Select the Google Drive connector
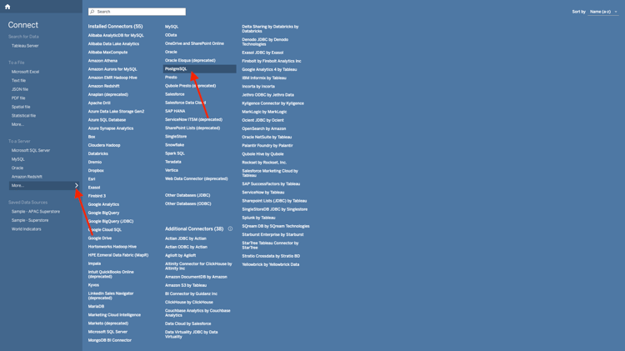The image size is (625, 351). point(100,238)
